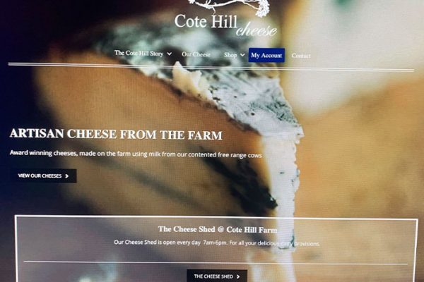Open the Contact page
Viewport: 424px width, 282px height.
coord(301,56)
